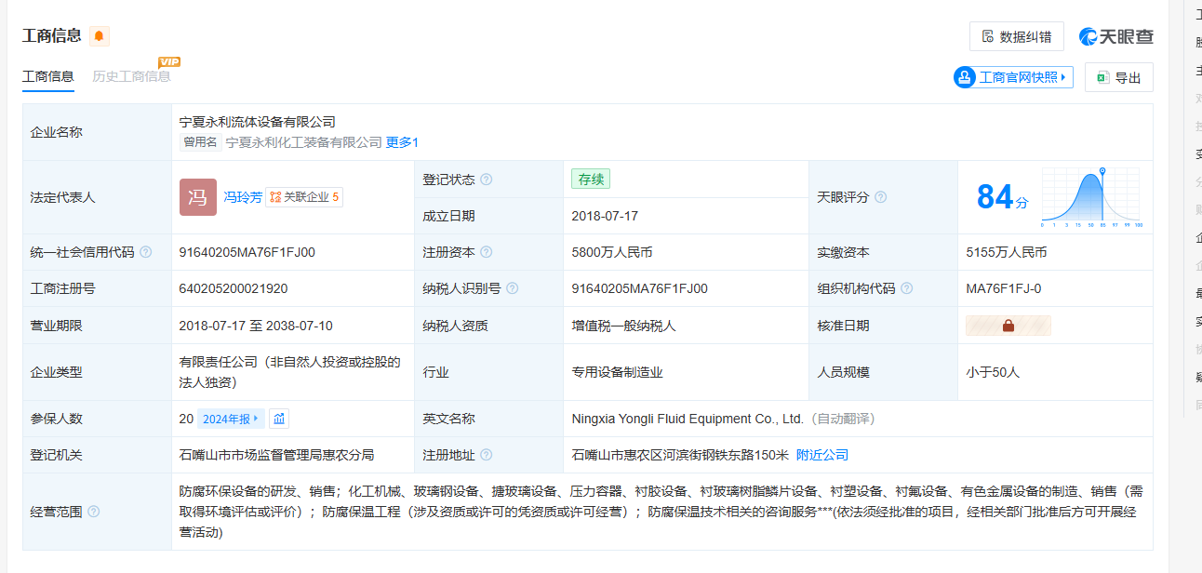The width and height of the screenshot is (1202, 573).
Task: Switch to the 历史工商信息 tab
Action: coord(131,76)
